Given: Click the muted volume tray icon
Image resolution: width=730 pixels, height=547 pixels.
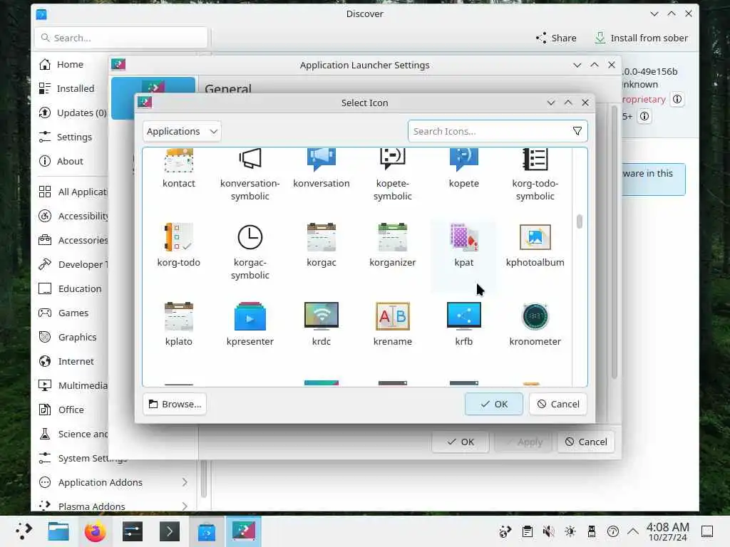Looking at the screenshot, I should [549, 531].
